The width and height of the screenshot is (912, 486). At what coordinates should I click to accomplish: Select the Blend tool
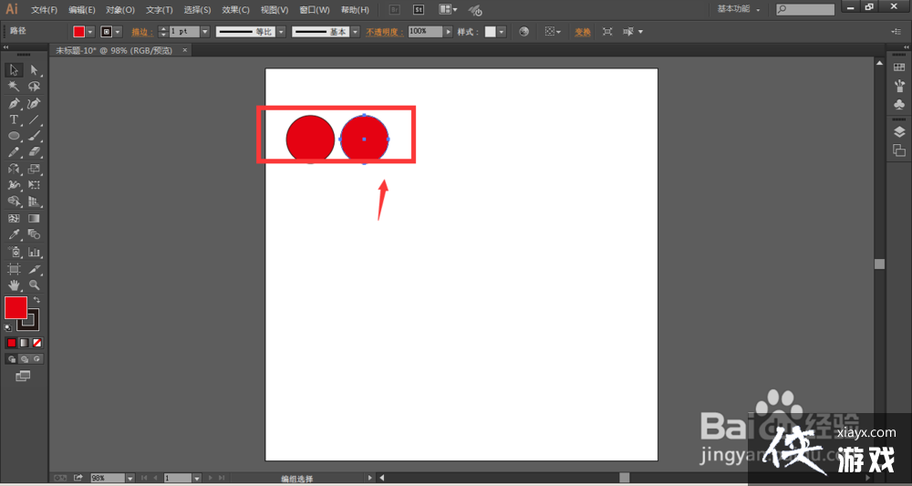coord(35,235)
